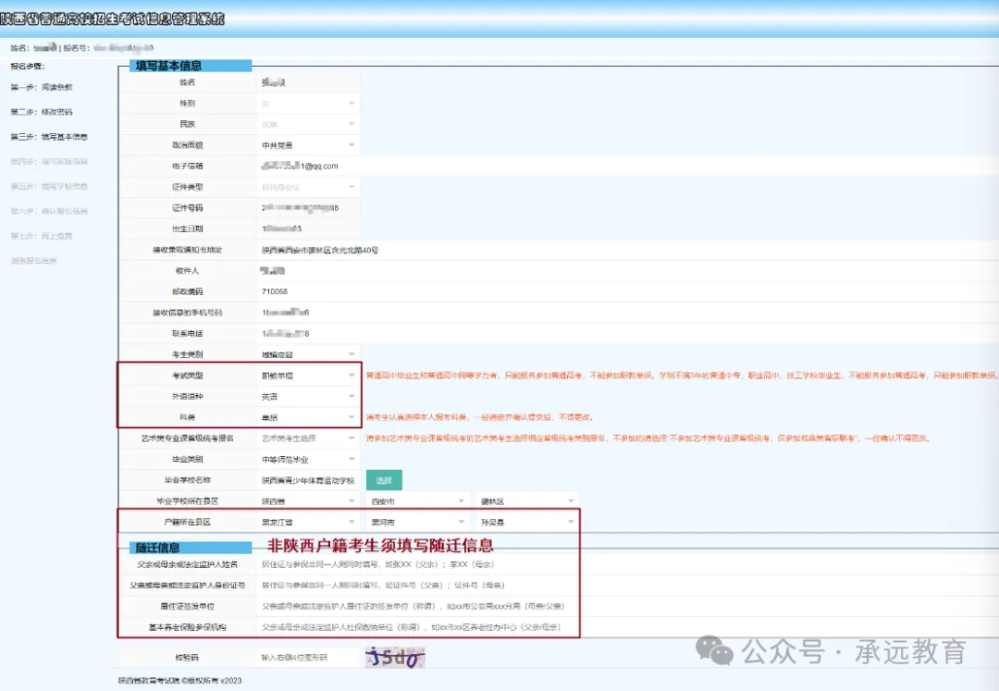
Task: Click the 联系电话 input field
Action: click(627, 334)
